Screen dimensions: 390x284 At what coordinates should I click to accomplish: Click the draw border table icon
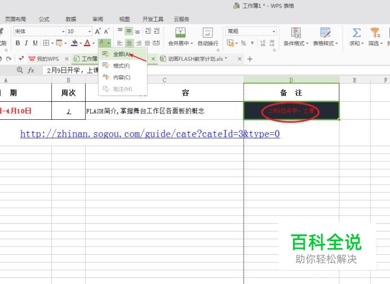(59, 43)
